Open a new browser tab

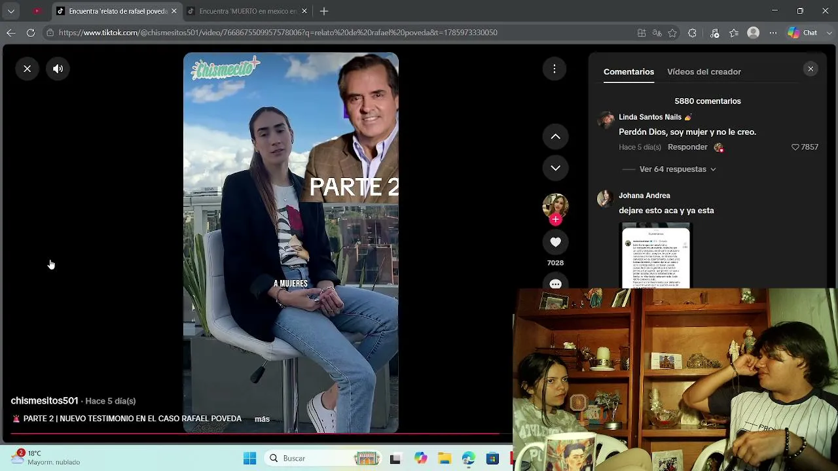[x=324, y=11]
